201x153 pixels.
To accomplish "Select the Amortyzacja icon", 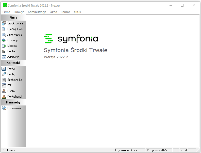I will pos(4,35).
